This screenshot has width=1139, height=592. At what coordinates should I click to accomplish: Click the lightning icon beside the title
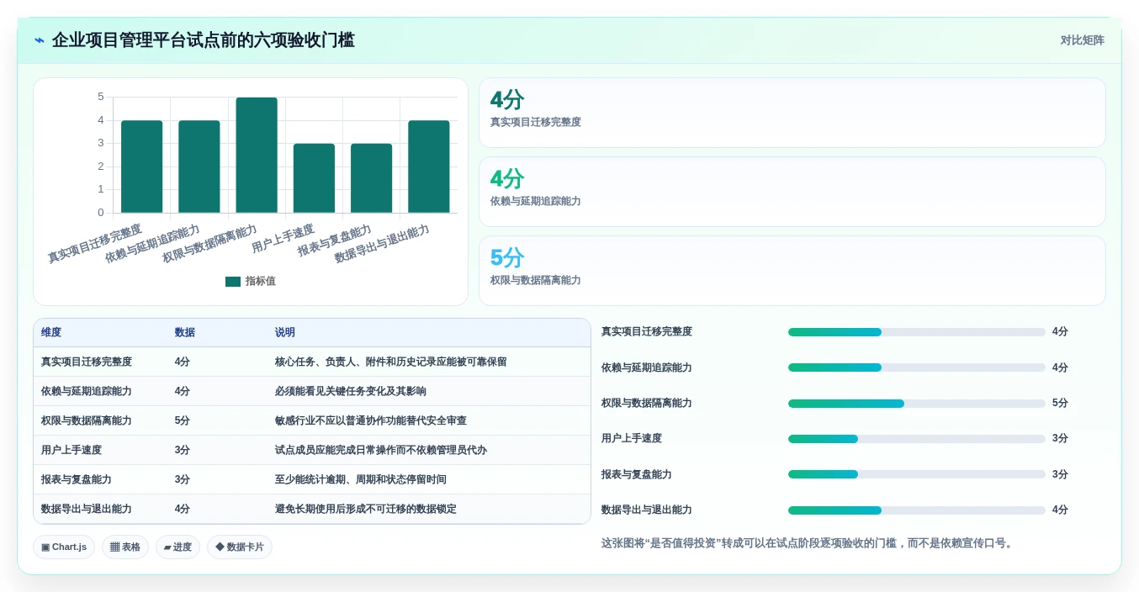40,40
